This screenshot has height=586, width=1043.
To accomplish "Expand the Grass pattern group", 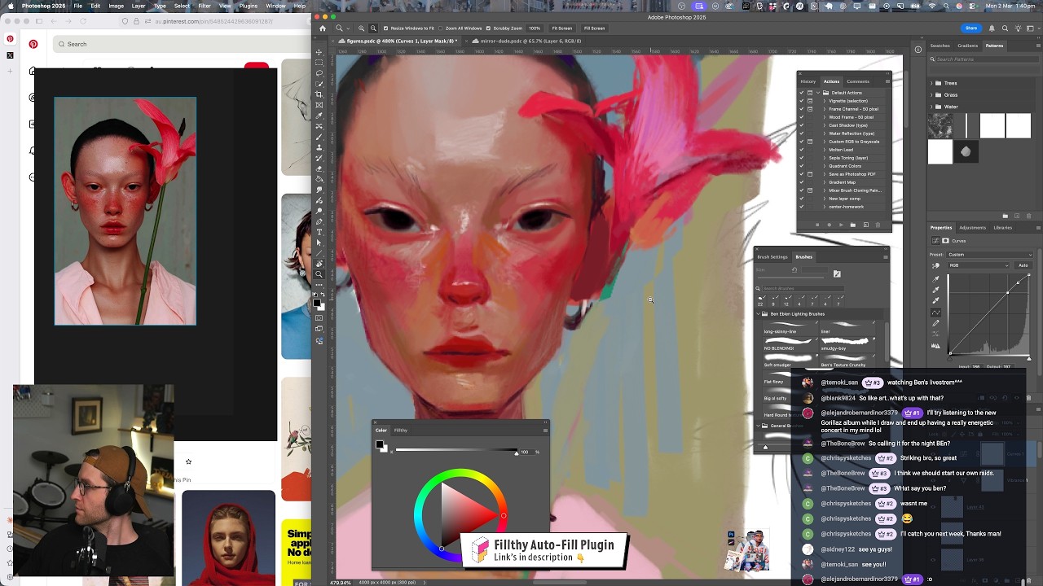I will coord(933,95).
